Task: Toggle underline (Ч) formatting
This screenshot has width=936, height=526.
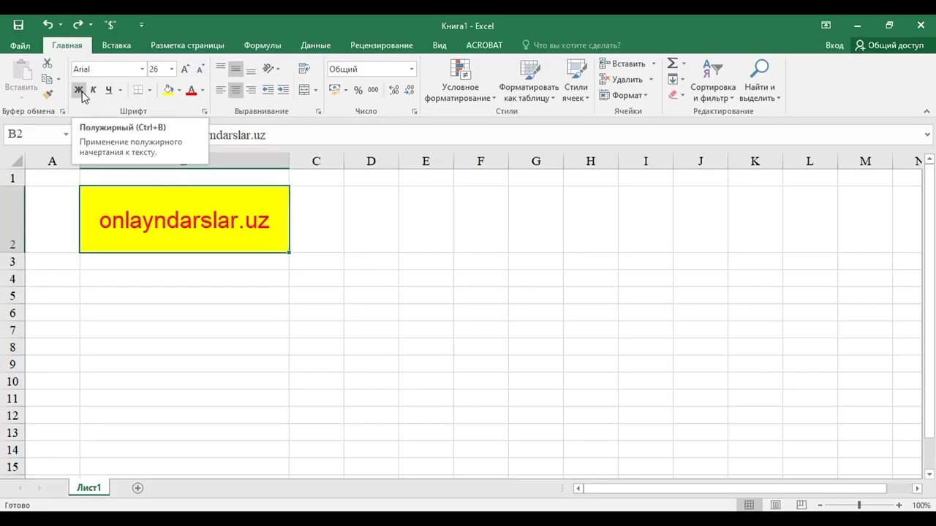Action: pos(108,91)
